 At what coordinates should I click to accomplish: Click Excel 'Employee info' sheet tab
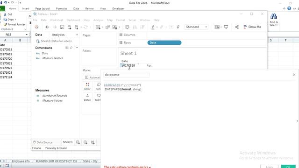(x=21, y=161)
